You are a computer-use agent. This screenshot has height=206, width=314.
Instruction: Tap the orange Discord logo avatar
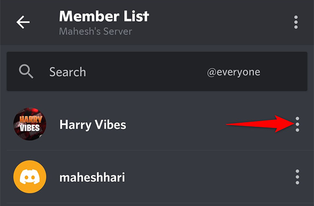pos(29,177)
